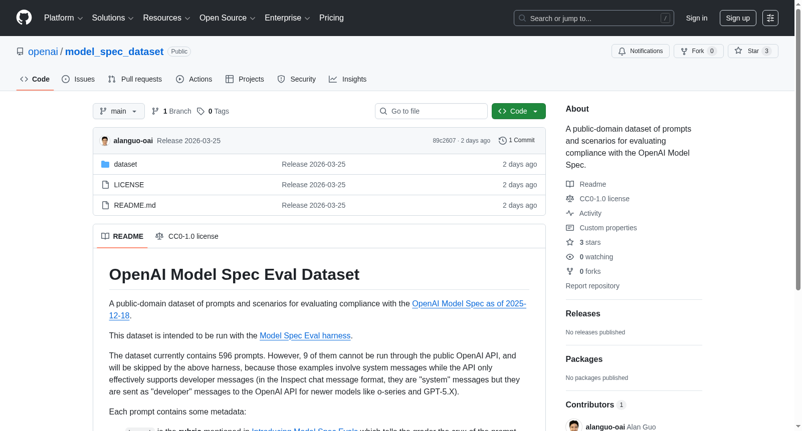Click the Sign in link
The height and width of the screenshot is (431, 802).
[x=697, y=18]
